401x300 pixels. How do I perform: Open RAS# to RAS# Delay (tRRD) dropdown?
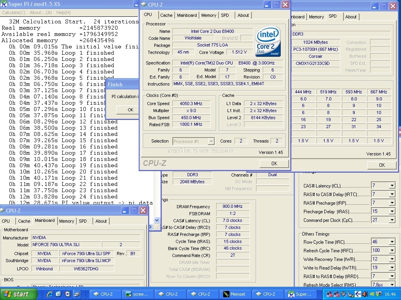coord(392,276)
